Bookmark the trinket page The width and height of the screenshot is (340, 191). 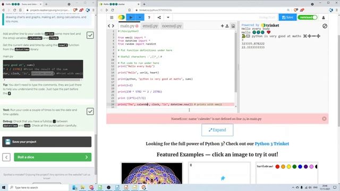[x=130, y=10]
